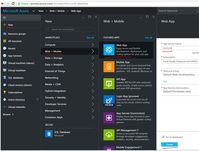Close the Web + Mobile blade
The image size is (199, 151).
[153, 17]
